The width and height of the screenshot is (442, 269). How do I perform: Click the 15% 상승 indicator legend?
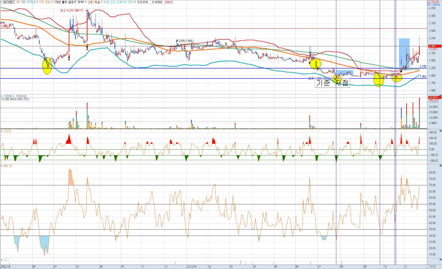click(45, 2)
